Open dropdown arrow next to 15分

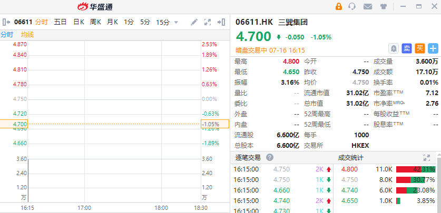(x=176, y=22)
